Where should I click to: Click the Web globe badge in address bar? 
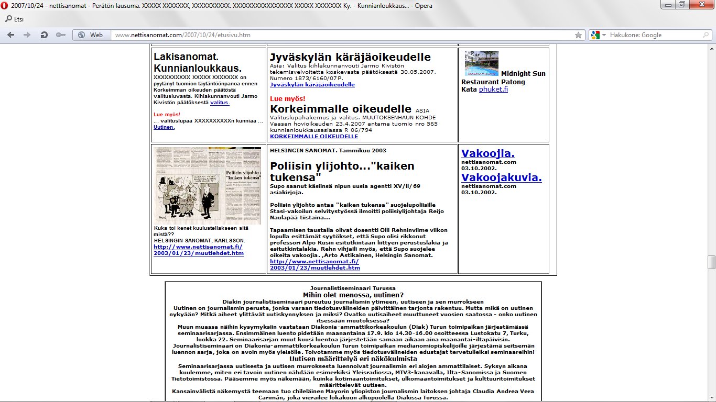90,35
